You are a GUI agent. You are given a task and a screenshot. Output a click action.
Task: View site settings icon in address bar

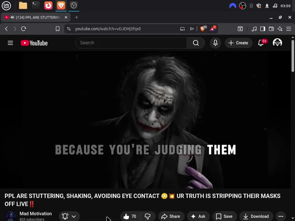click(69, 29)
